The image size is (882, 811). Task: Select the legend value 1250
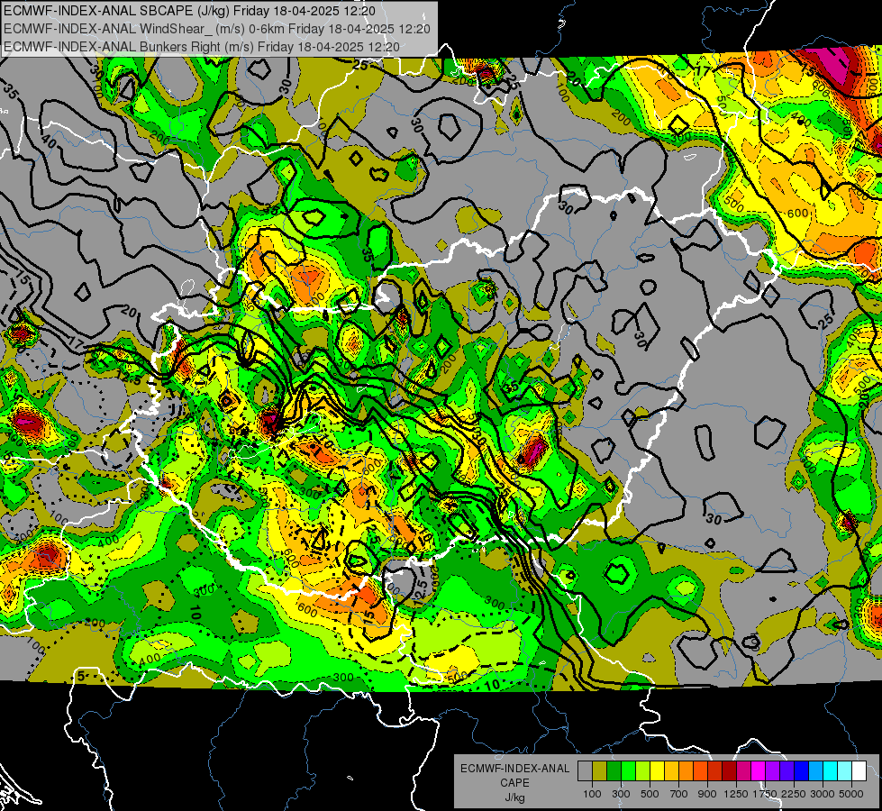tap(736, 794)
